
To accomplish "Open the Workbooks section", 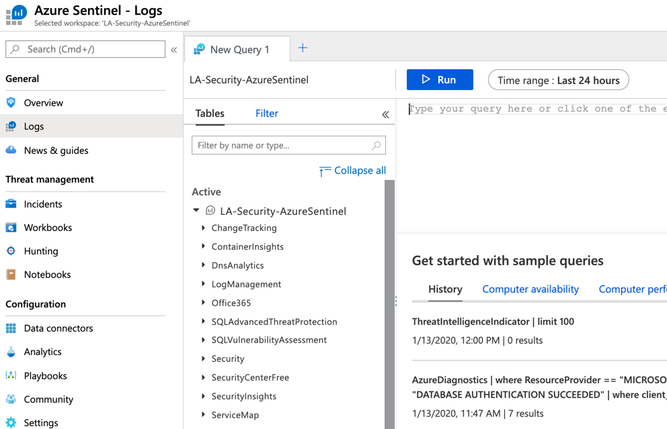I will [x=47, y=227].
